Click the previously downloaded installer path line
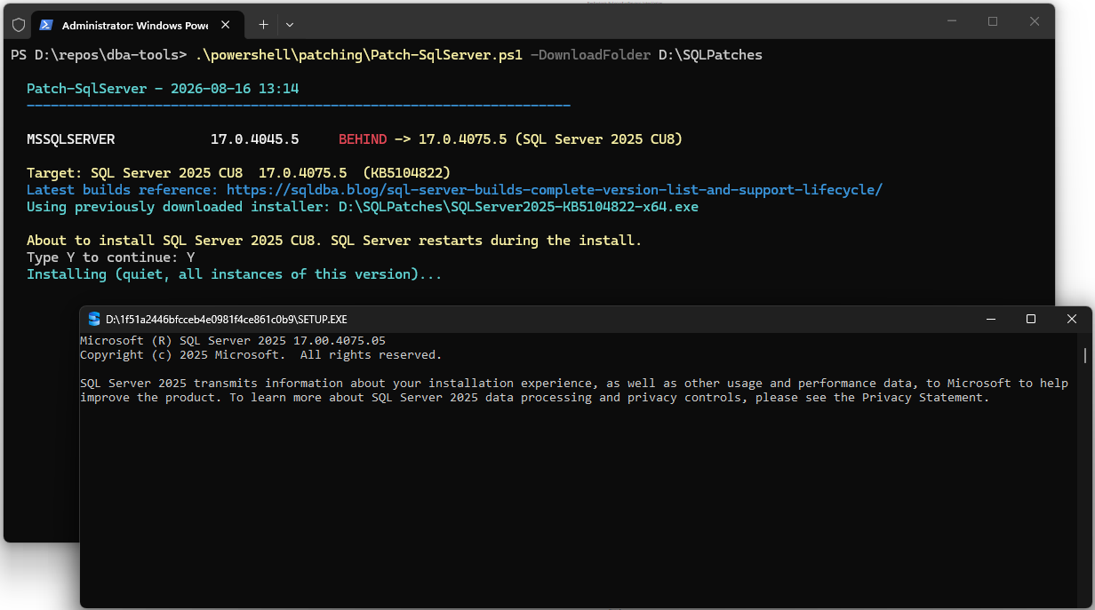The image size is (1095, 610). (363, 207)
